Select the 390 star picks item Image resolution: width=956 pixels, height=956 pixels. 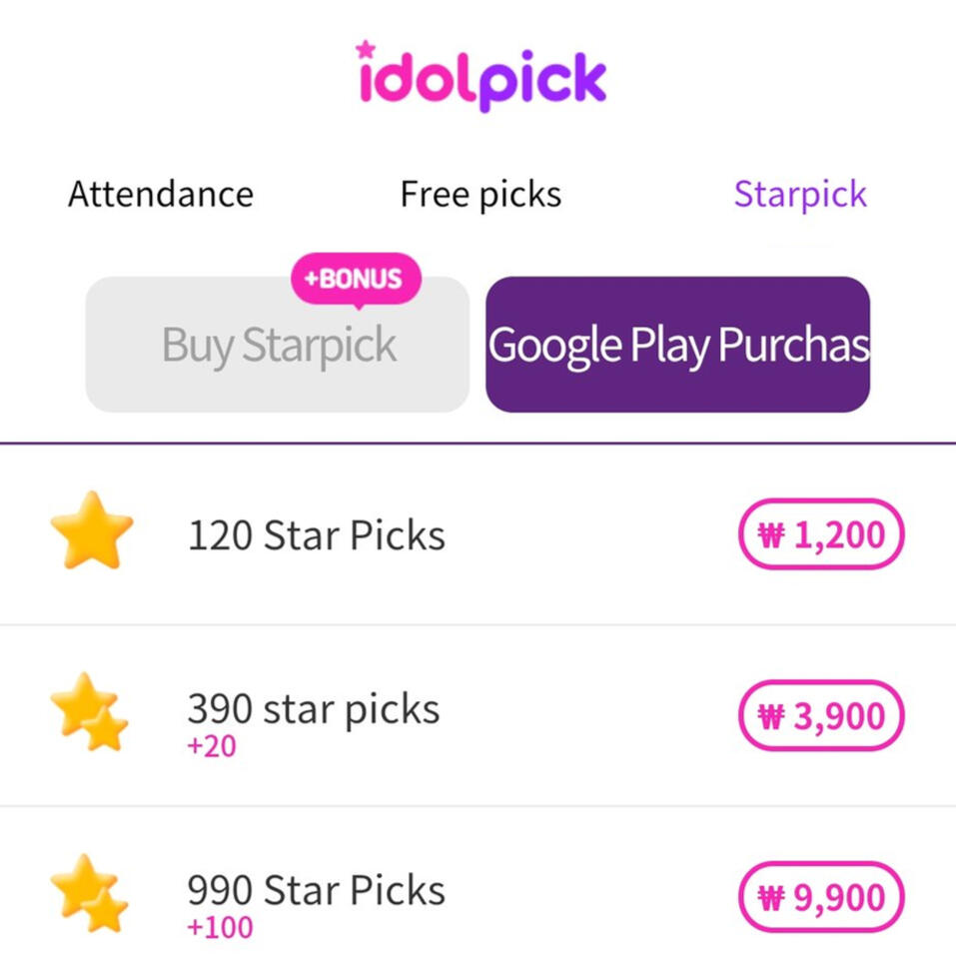click(x=313, y=709)
